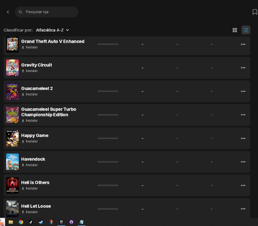The image size is (258, 226).
Task: Install Hell is Others
Action: [x=30, y=188]
